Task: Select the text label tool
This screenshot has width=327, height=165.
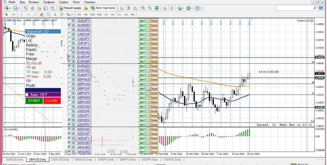Action: (55, 15)
